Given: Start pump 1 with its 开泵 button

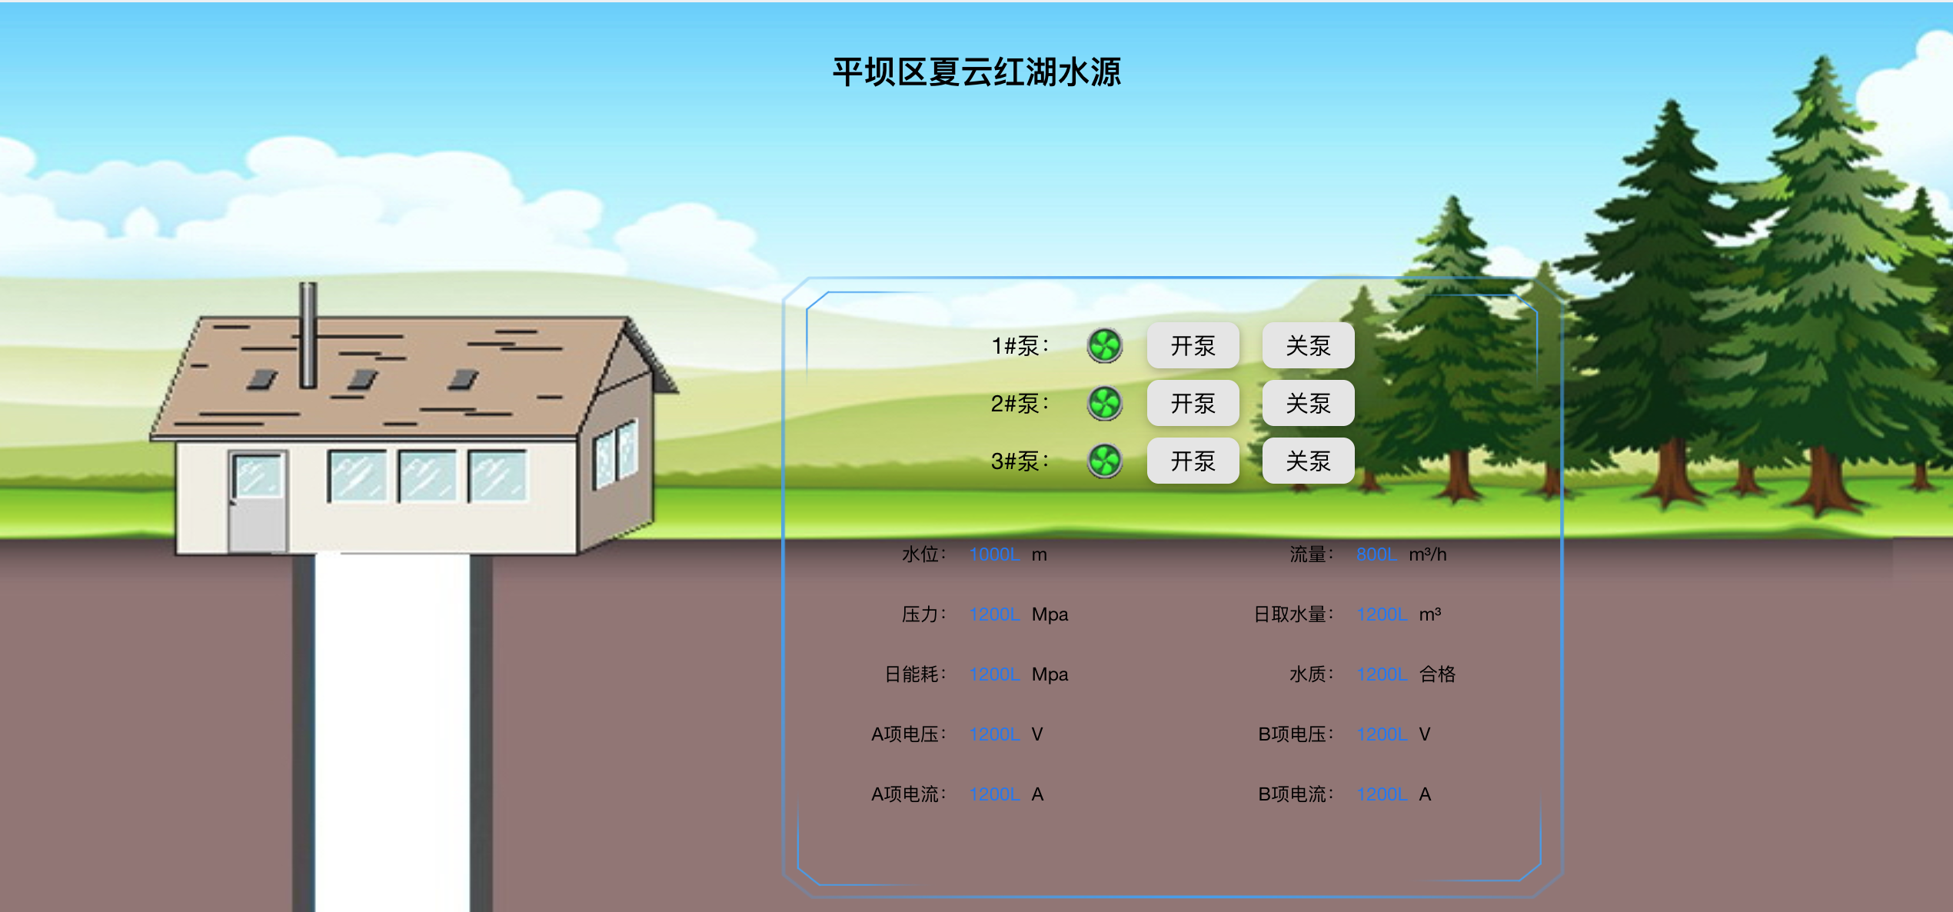Looking at the screenshot, I should (x=1192, y=345).
